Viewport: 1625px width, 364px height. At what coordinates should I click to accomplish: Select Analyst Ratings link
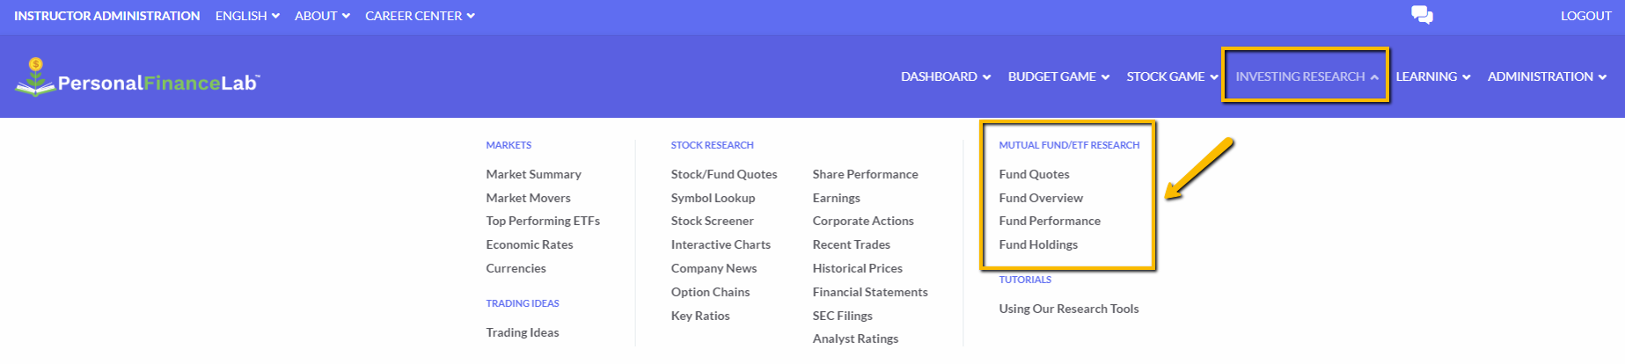click(855, 339)
